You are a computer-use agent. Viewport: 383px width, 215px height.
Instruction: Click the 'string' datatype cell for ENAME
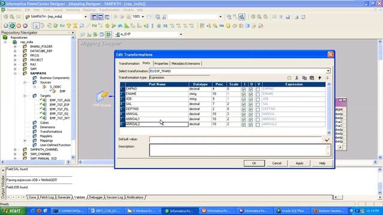tap(200, 94)
